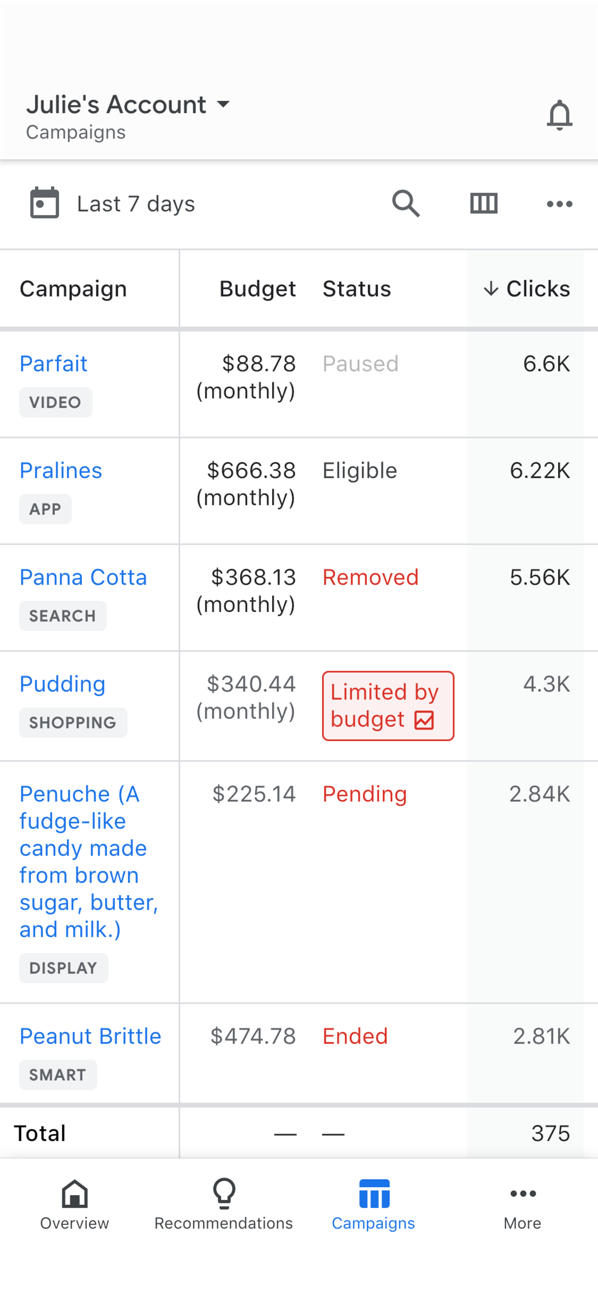Click the calendar date range icon
598x1294 pixels.
45,203
